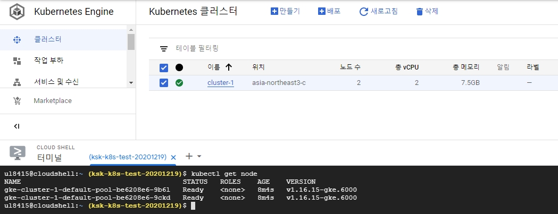This screenshot has height=214, width=558.
Task: Click the 위치 column header
Action: [259, 67]
